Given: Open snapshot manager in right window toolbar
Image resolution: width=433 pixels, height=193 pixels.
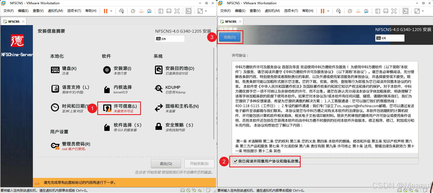Looking at the screenshot, I should click(x=366, y=11).
